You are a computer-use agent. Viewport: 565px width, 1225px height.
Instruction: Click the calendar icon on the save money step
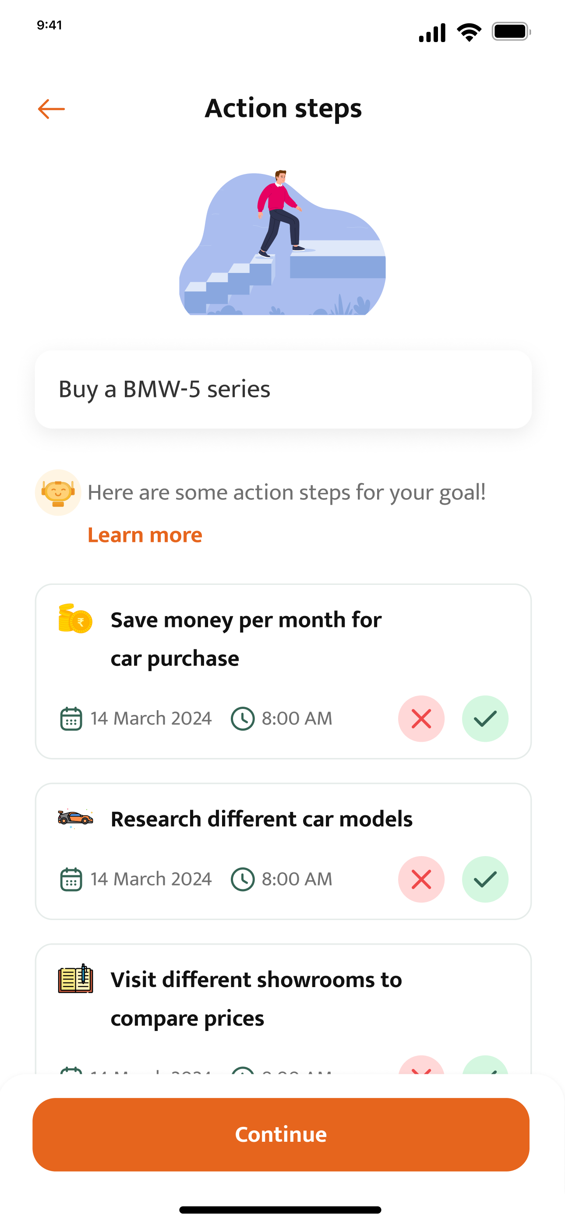click(x=71, y=718)
